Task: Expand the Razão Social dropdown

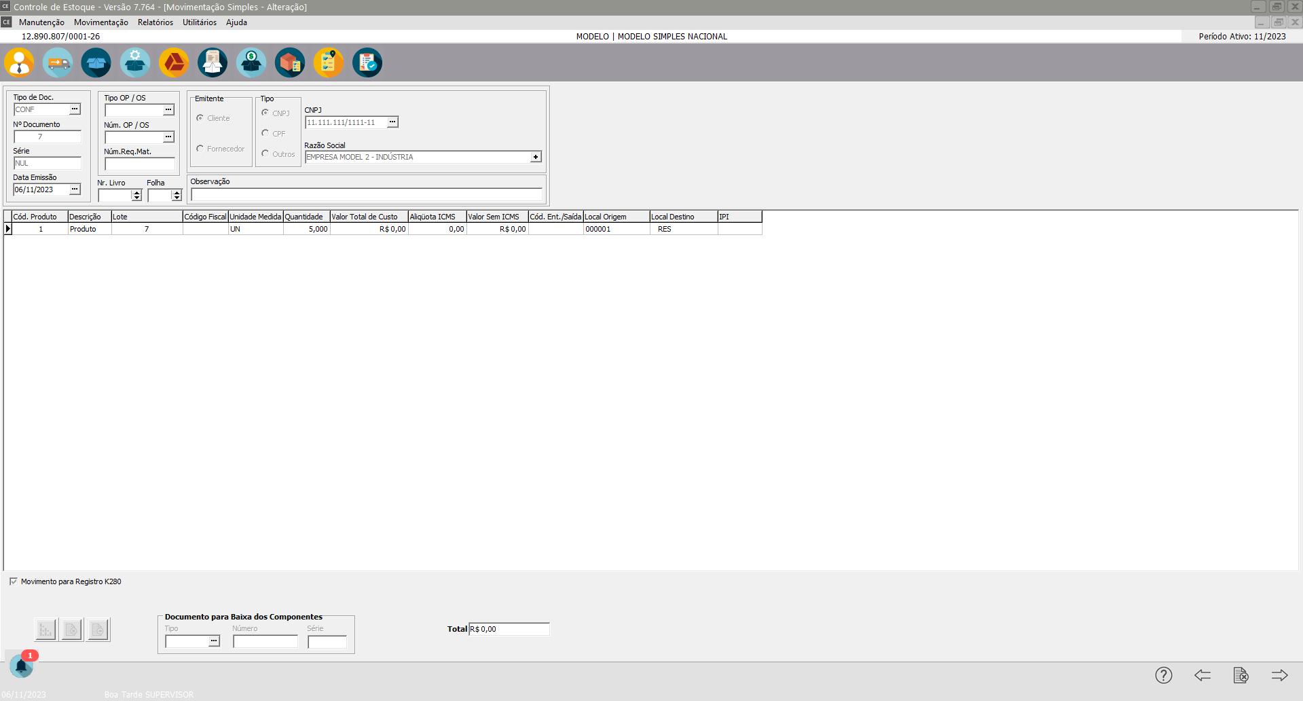Action: [x=536, y=157]
